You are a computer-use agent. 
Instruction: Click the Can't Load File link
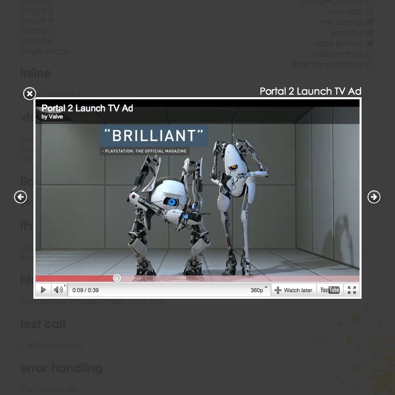[x=49, y=389]
